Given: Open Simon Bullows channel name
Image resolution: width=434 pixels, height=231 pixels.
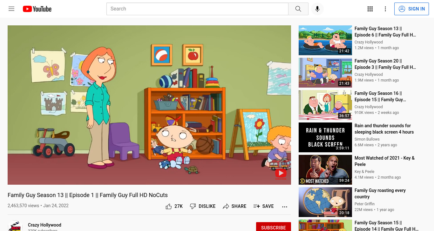Looking at the screenshot, I should pos(367,139).
